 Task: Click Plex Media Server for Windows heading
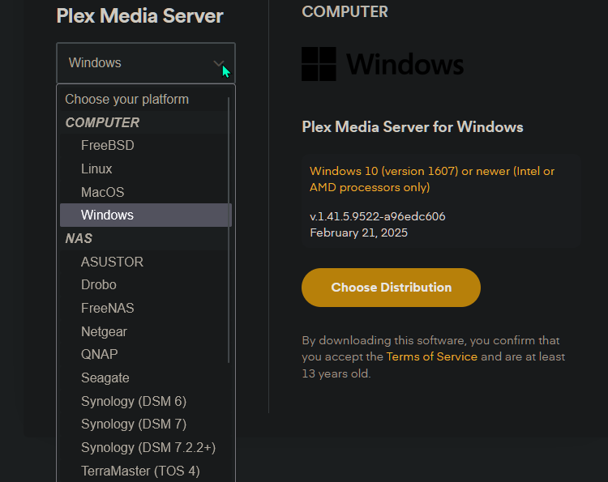[413, 127]
